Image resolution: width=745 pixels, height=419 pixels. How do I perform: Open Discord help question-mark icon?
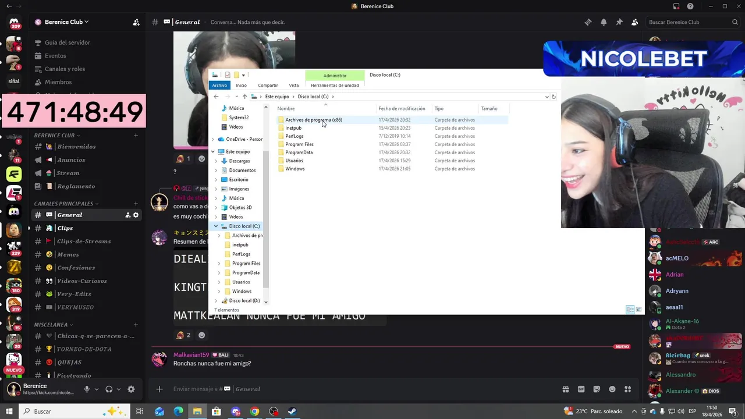coord(690,6)
